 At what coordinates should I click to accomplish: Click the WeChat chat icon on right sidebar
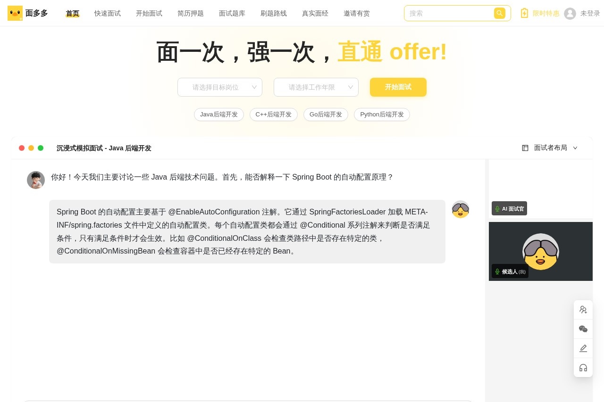point(583,329)
